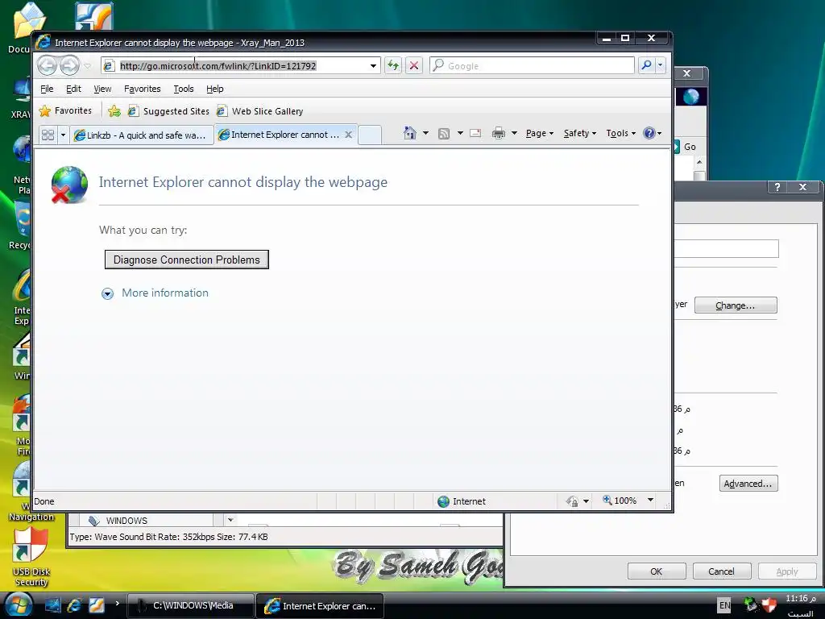Open a new blank tab
This screenshot has width=825, height=619.
pyautogui.click(x=370, y=135)
